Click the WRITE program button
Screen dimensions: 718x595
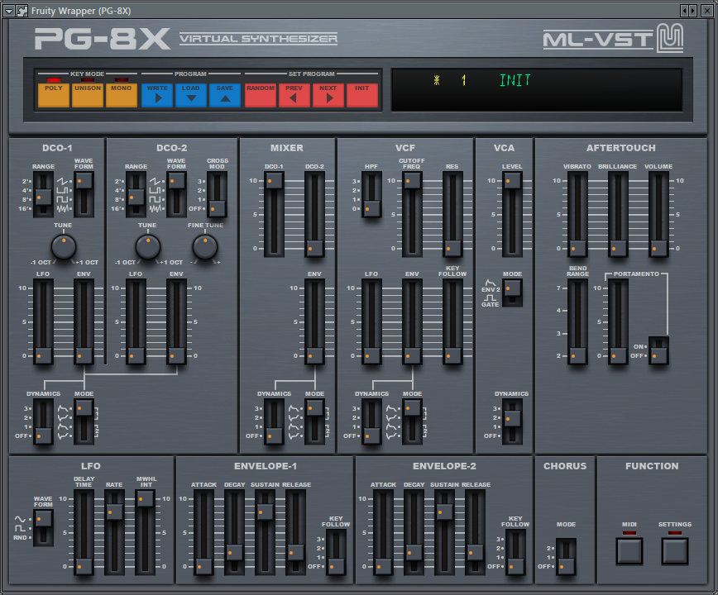coord(157,95)
